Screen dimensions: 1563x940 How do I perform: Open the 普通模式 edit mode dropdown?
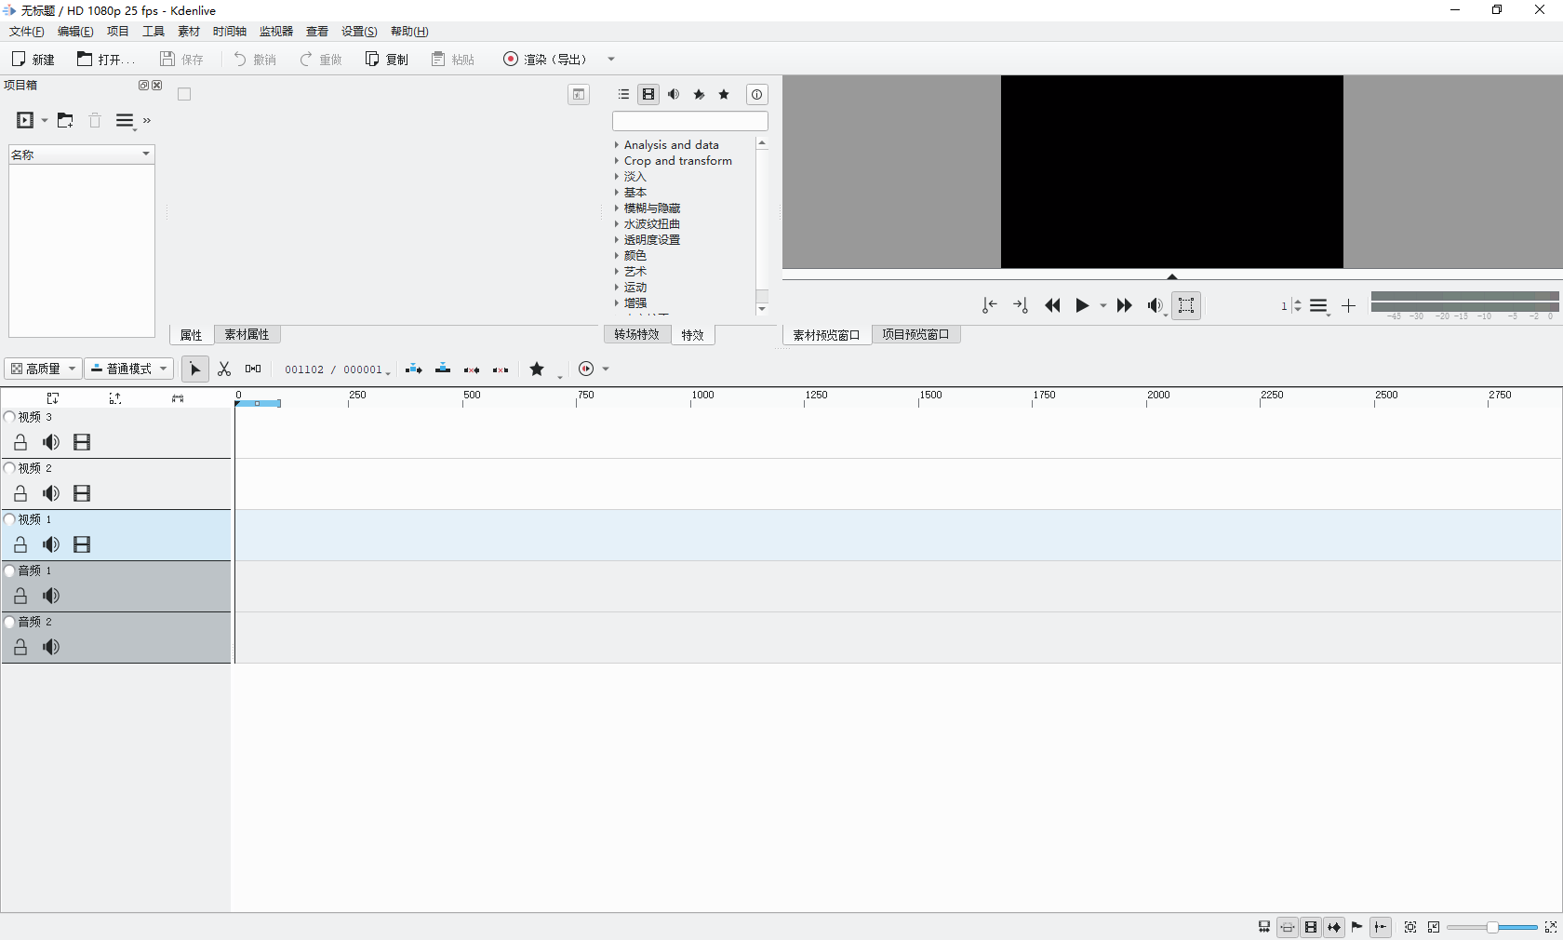click(129, 369)
